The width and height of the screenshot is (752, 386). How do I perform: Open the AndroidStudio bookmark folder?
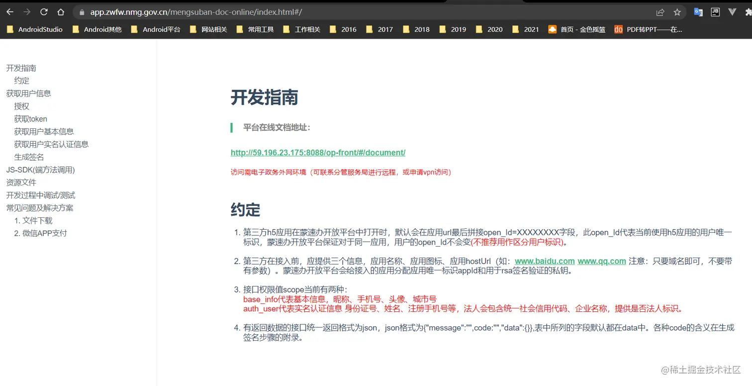pos(35,29)
